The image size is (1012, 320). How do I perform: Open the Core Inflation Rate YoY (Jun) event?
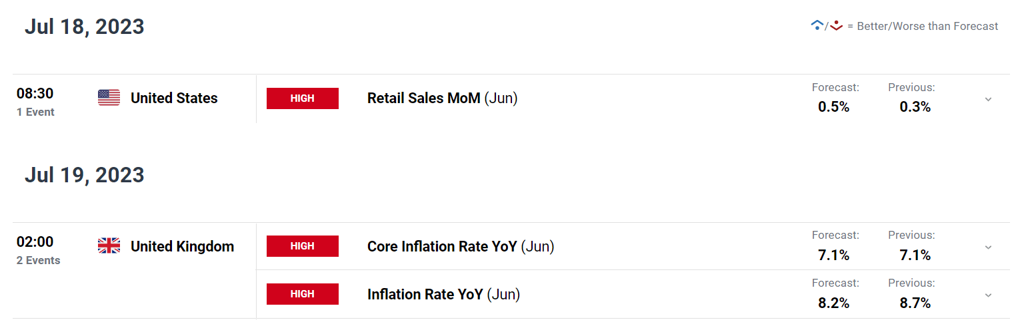pyautogui.click(x=461, y=247)
